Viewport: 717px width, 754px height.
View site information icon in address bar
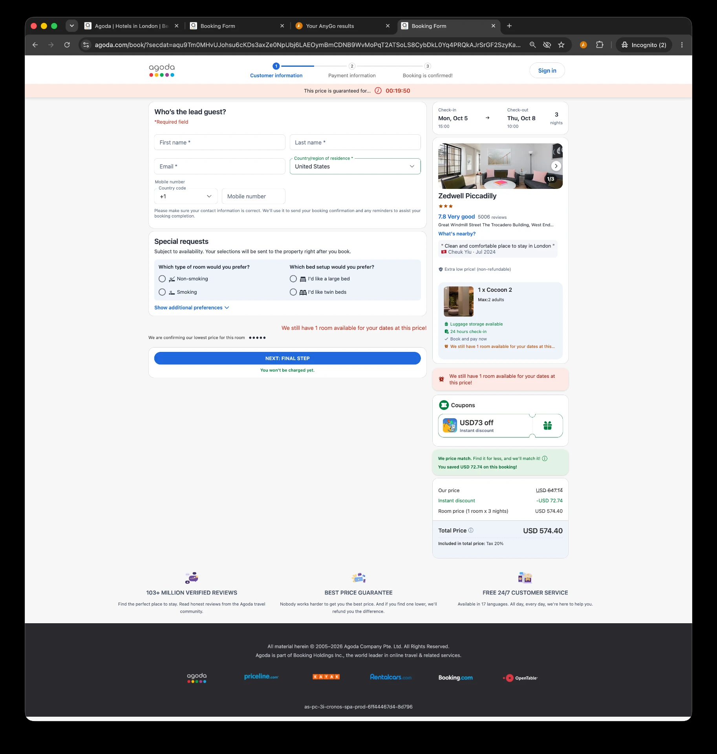tap(86, 45)
